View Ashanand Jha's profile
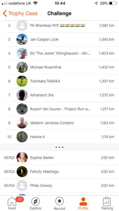The height and width of the screenshot is (211, 119). [59, 95]
